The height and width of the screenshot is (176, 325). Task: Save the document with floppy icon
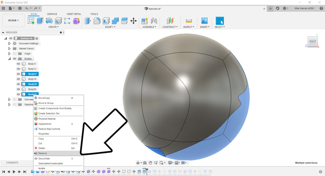(20, 8)
